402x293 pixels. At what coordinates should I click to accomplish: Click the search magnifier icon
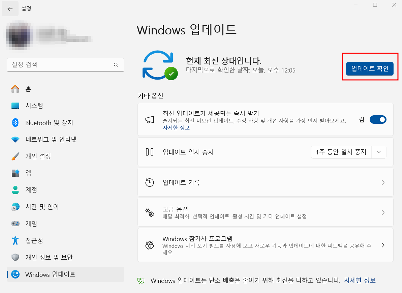click(x=116, y=65)
